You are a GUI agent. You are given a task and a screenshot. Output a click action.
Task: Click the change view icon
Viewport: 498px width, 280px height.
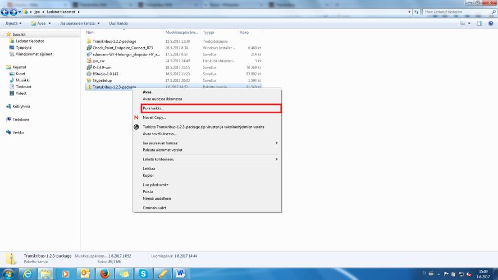(x=463, y=23)
